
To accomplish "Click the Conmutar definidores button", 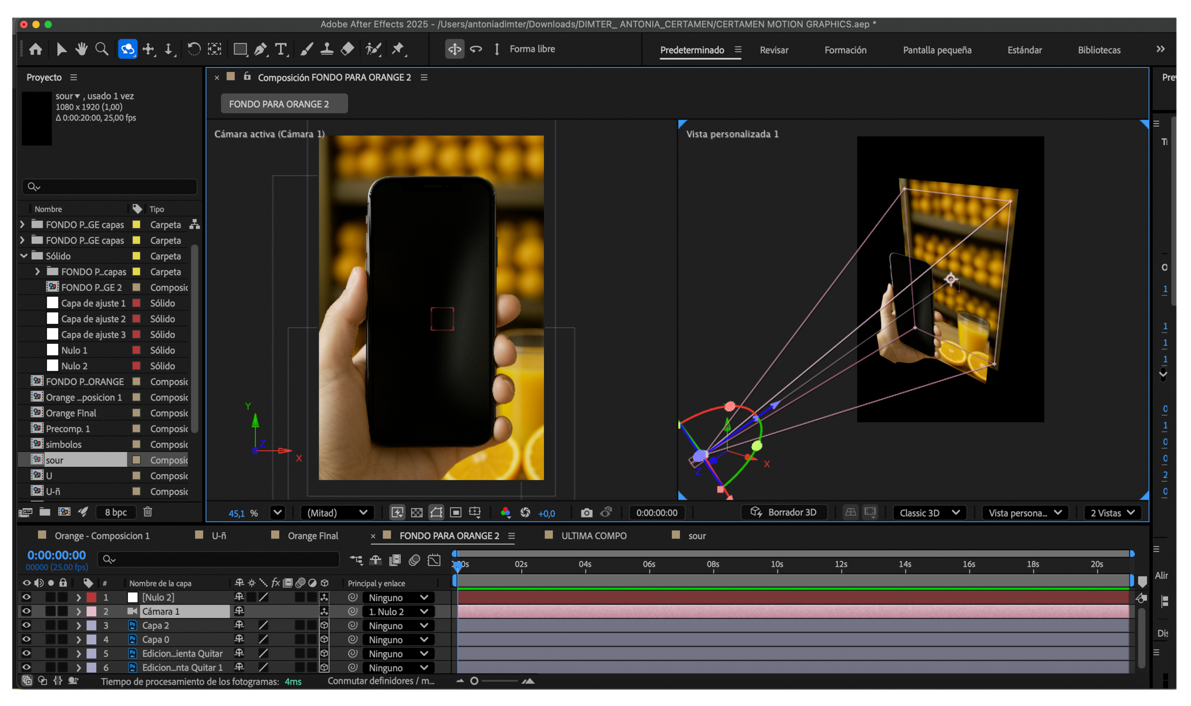I will (x=381, y=681).
